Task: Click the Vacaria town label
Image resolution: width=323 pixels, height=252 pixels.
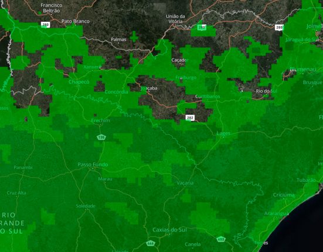Action: click(185, 183)
